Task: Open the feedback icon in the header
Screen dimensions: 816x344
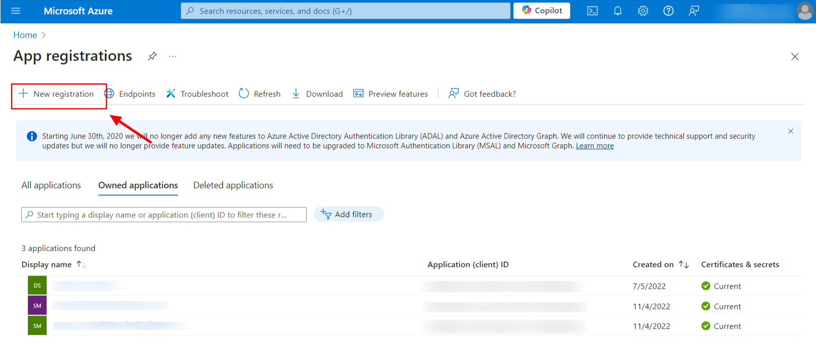Action: click(x=694, y=11)
